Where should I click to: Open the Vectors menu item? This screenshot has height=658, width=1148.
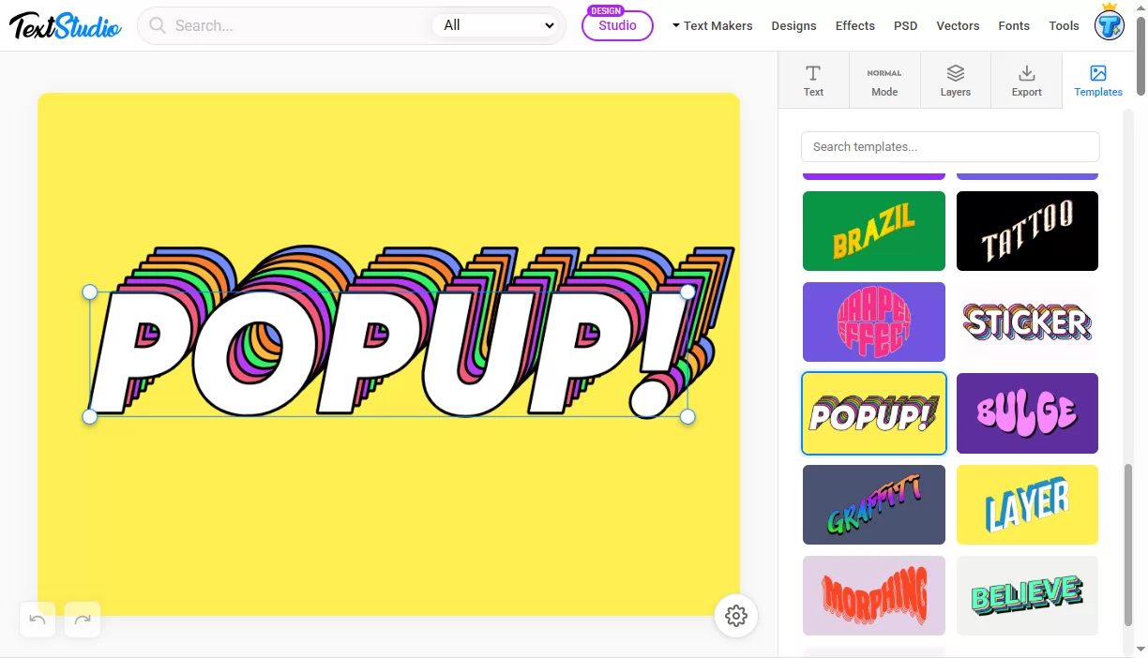click(x=958, y=25)
